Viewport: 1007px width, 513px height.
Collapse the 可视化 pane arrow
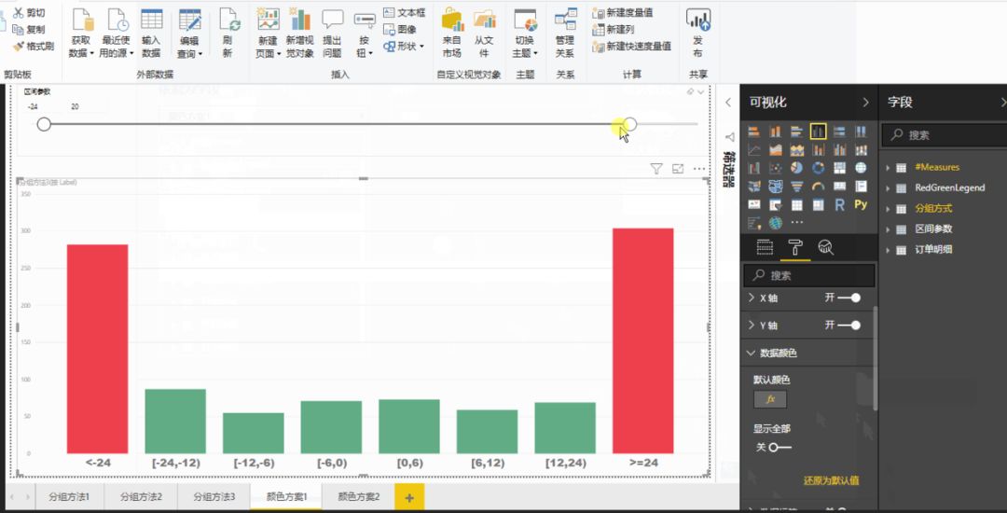pos(865,102)
